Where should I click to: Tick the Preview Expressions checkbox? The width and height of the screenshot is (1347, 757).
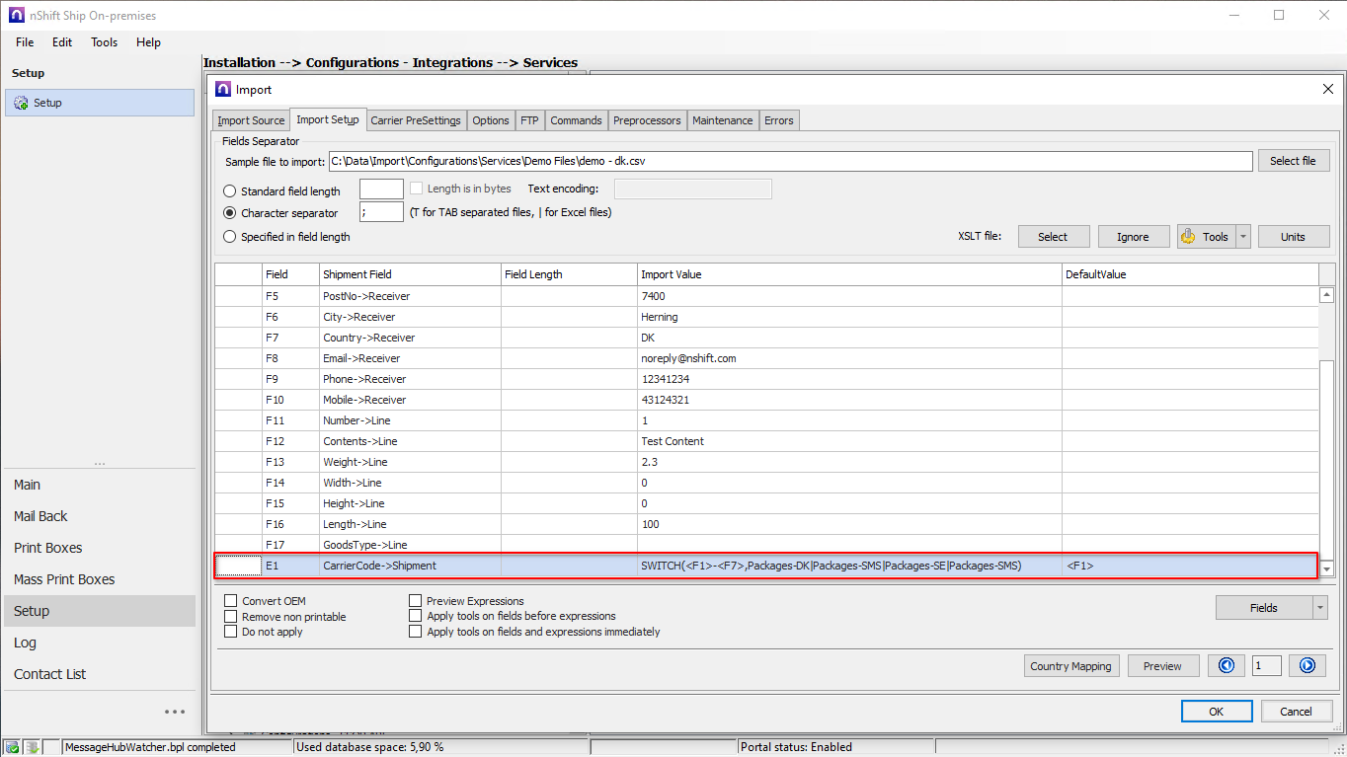point(416,601)
